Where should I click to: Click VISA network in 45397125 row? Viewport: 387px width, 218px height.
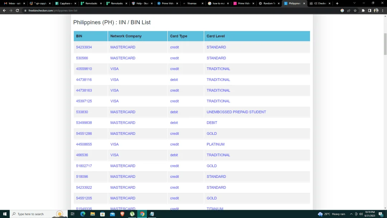tap(115, 101)
